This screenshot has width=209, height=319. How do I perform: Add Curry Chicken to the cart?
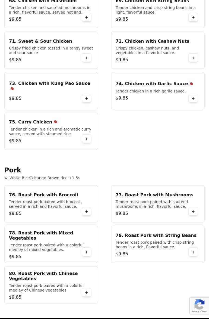click(87, 139)
